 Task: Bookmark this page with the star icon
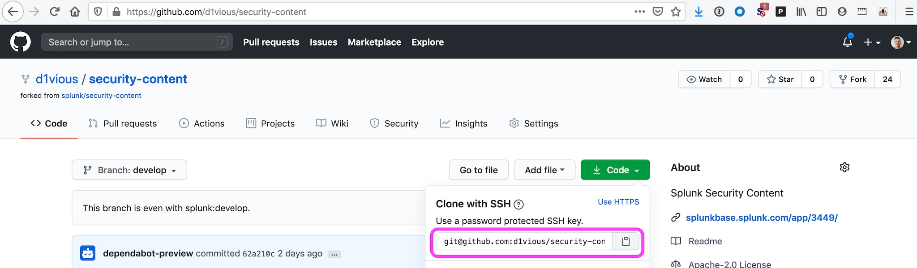[x=676, y=12]
